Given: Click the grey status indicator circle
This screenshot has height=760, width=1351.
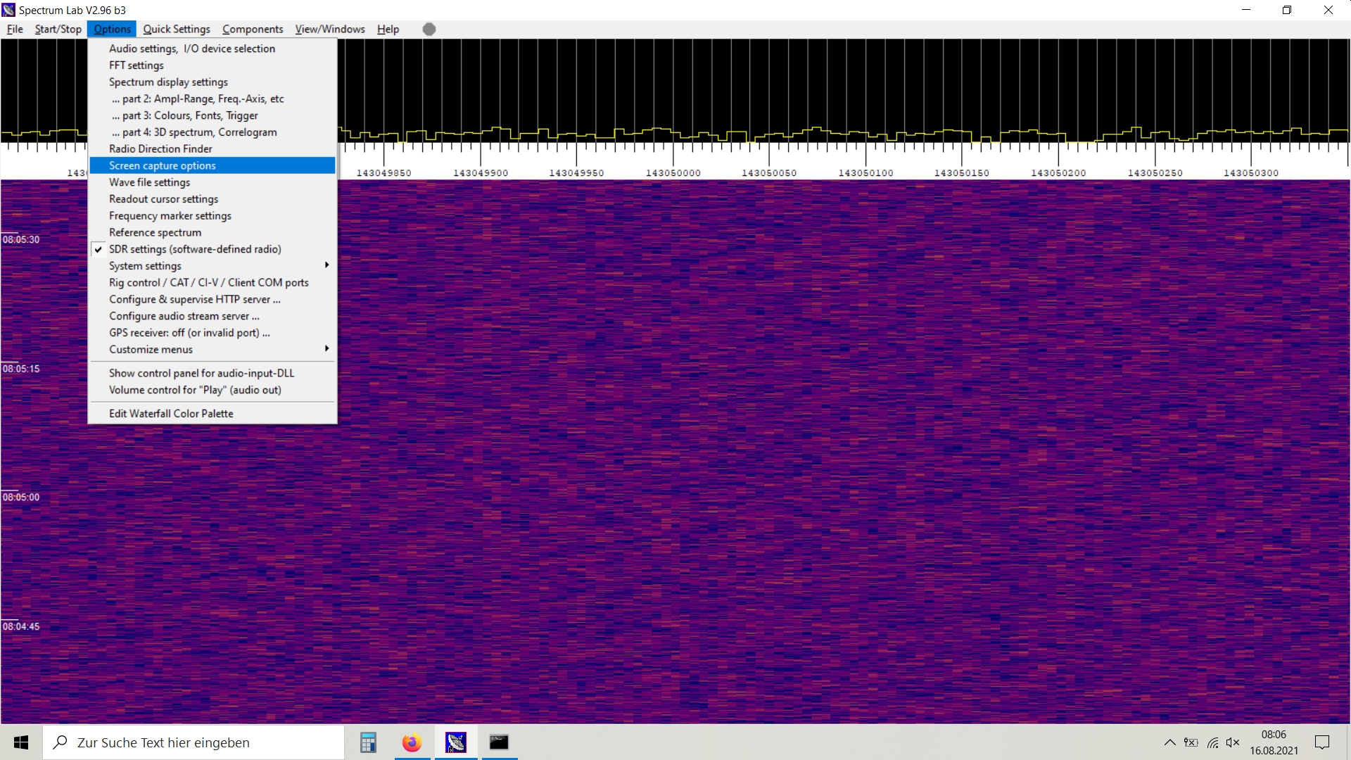Looking at the screenshot, I should pos(429,29).
